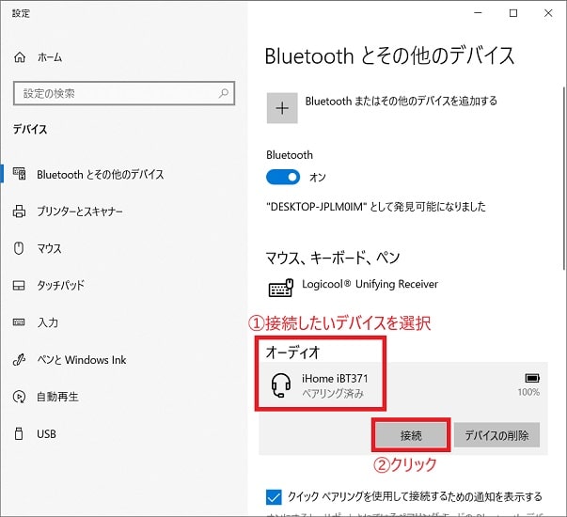
Task: Open タッチパッド settings page
Action: 60,285
